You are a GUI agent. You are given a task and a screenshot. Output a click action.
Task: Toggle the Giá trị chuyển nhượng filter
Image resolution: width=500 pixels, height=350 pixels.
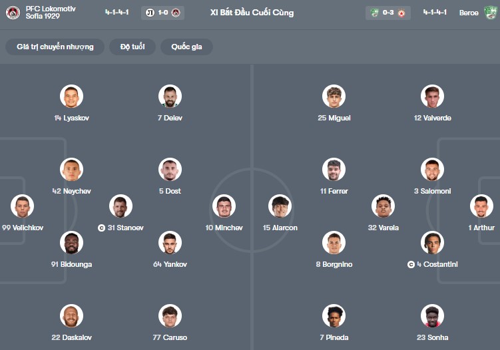55,47
